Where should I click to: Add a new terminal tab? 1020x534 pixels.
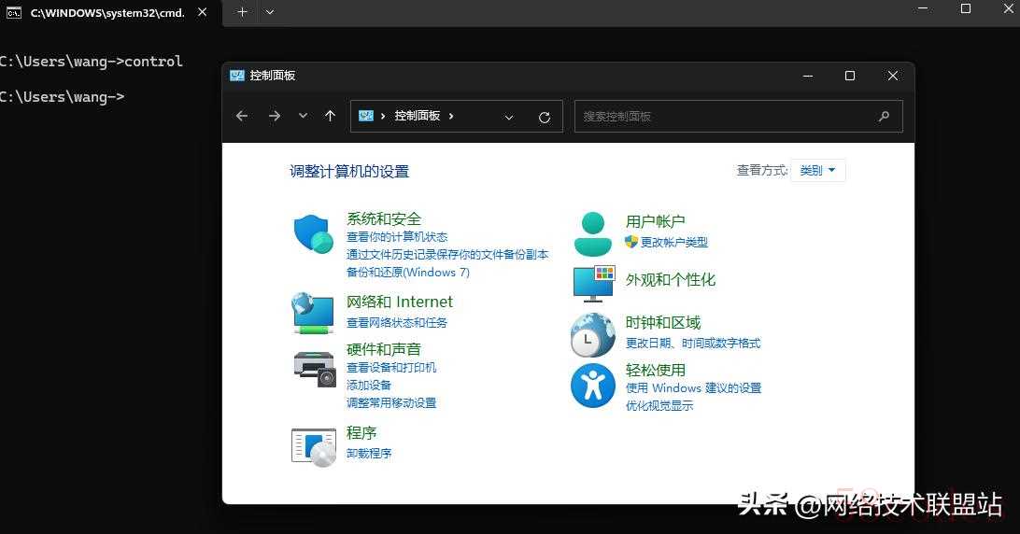pyautogui.click(x=242, y=12)
